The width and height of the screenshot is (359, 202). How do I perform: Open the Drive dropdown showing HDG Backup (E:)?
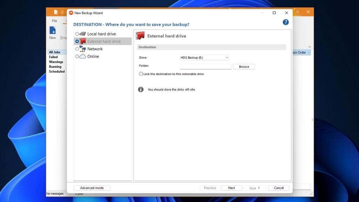click(204, 58)
